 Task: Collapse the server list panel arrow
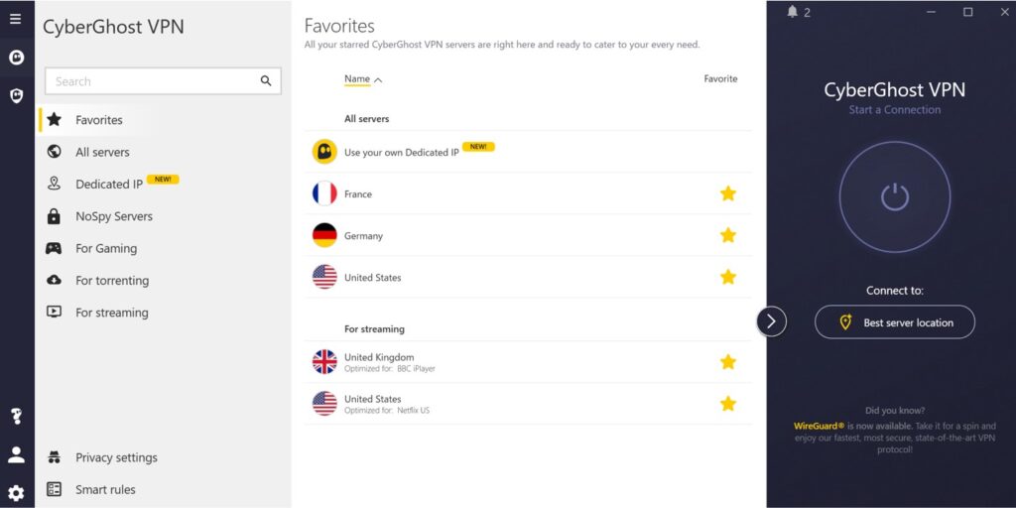click(771, 321)
